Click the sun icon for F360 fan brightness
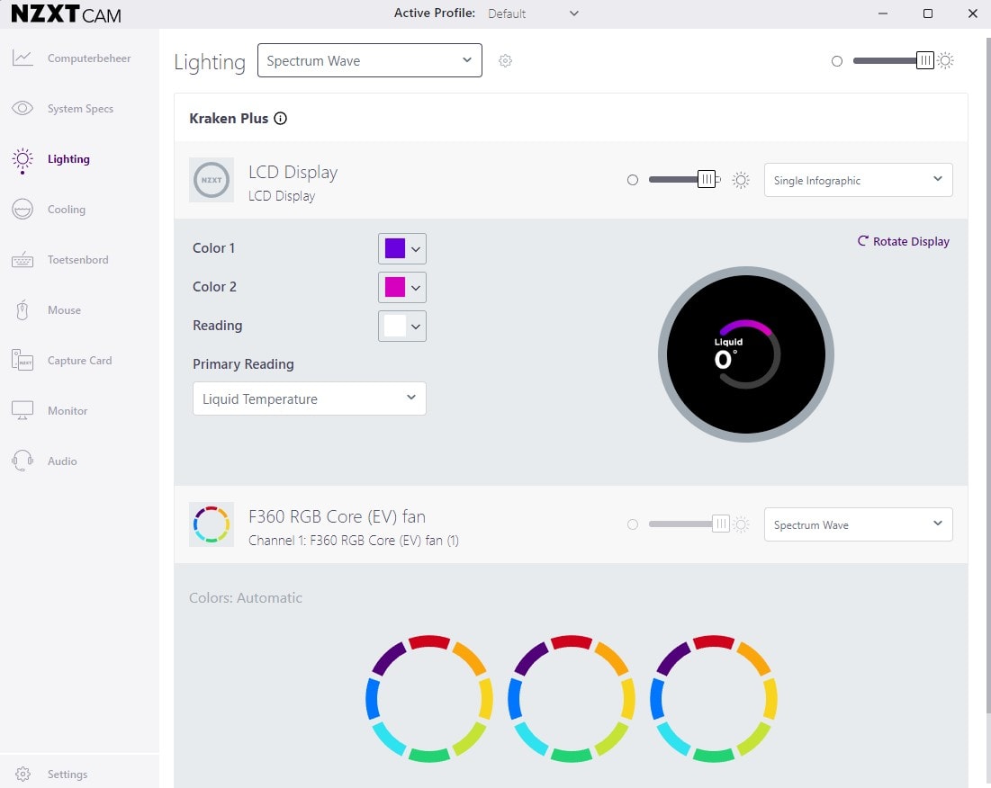The image size is (991, 788). [x=742, y=524]
